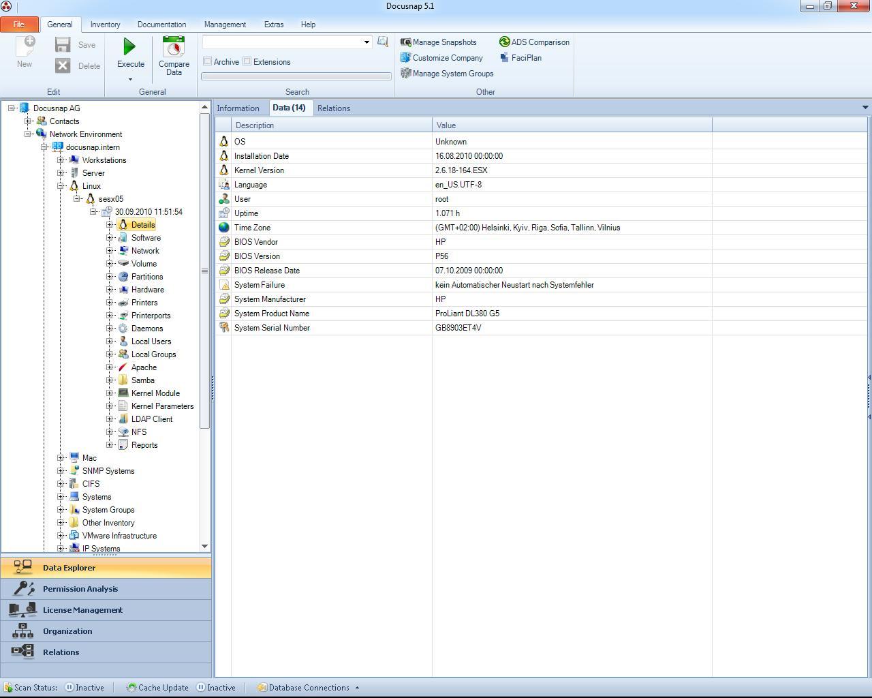This screenshot has height=698, width=872.
Task: Open Manage Snapshots
Action: pyautogui.click(x=438, y=42)
